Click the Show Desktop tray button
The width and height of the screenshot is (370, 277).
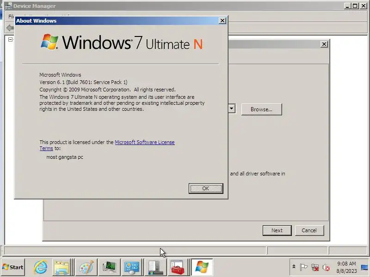pyautogui.click(x=364, y=267)
